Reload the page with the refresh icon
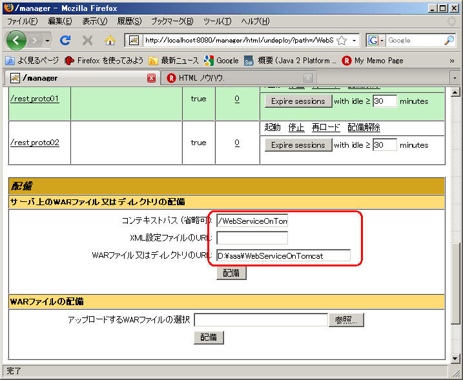 click(65, 40)
